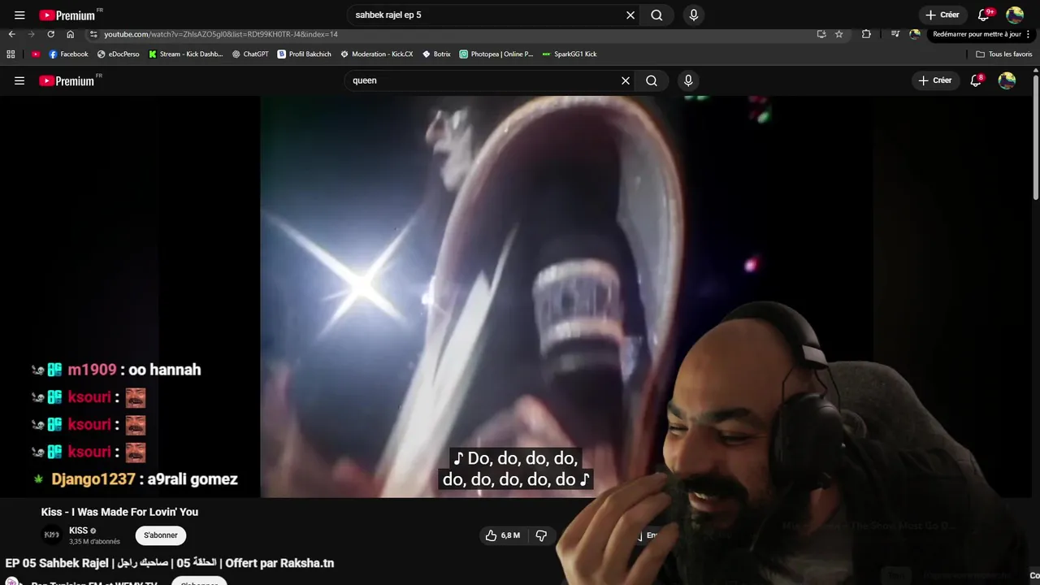Image resolution: width=1040 pixels, height=585 pixels.
Task: Open the guide menu beside 'sahbek rajel' search
Action: (19, 15)
